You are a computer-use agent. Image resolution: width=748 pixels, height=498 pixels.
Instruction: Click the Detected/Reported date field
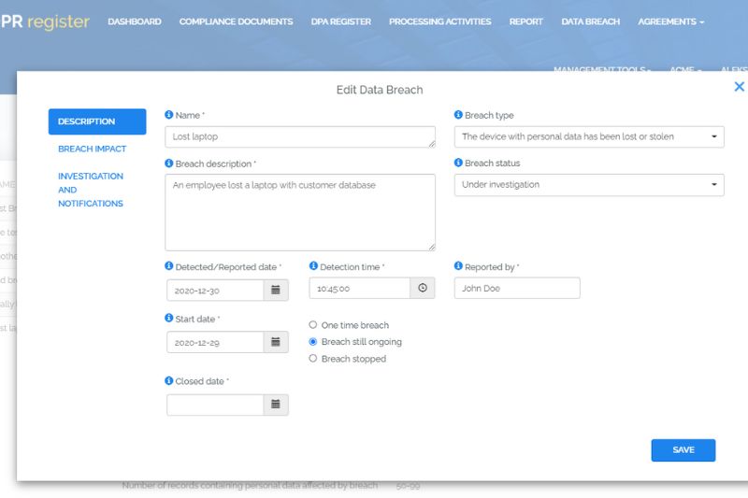pyautogui.click(x=215, y=291)
